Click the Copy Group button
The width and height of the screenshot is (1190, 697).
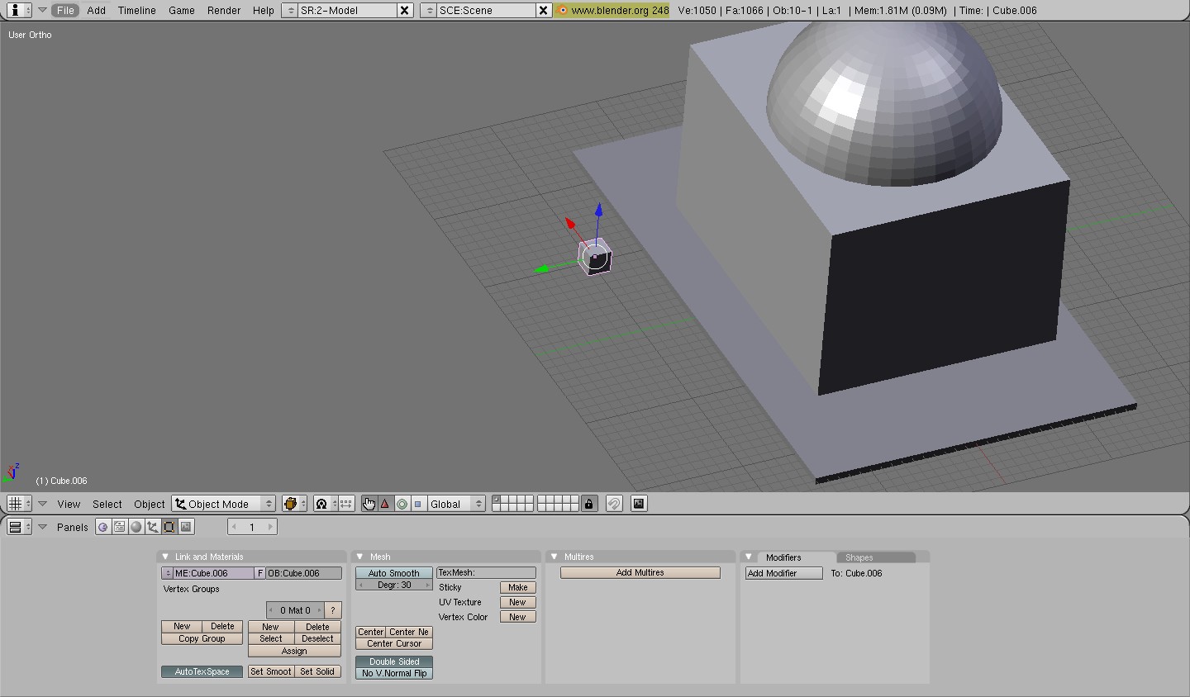point(202,638)
